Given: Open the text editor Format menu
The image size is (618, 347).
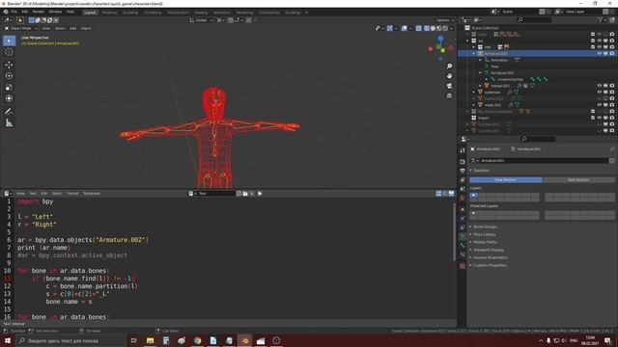Looking at the screenshot, I should point(72,194).
